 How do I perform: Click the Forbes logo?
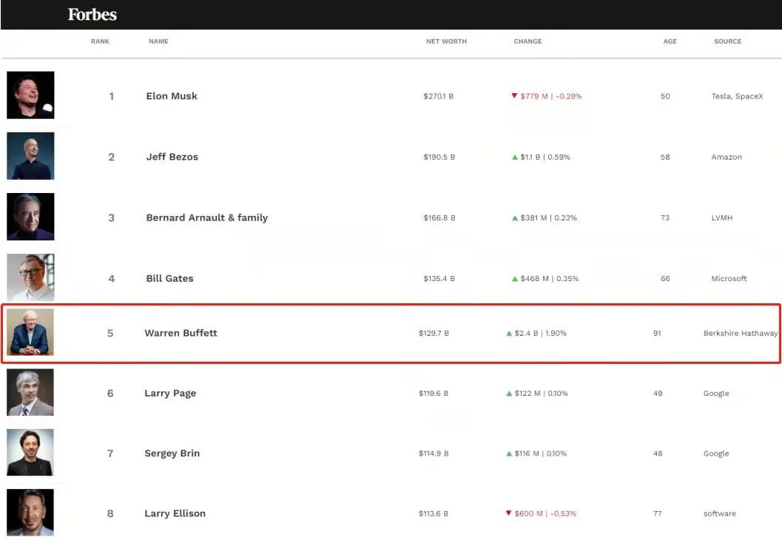[92, 15]
